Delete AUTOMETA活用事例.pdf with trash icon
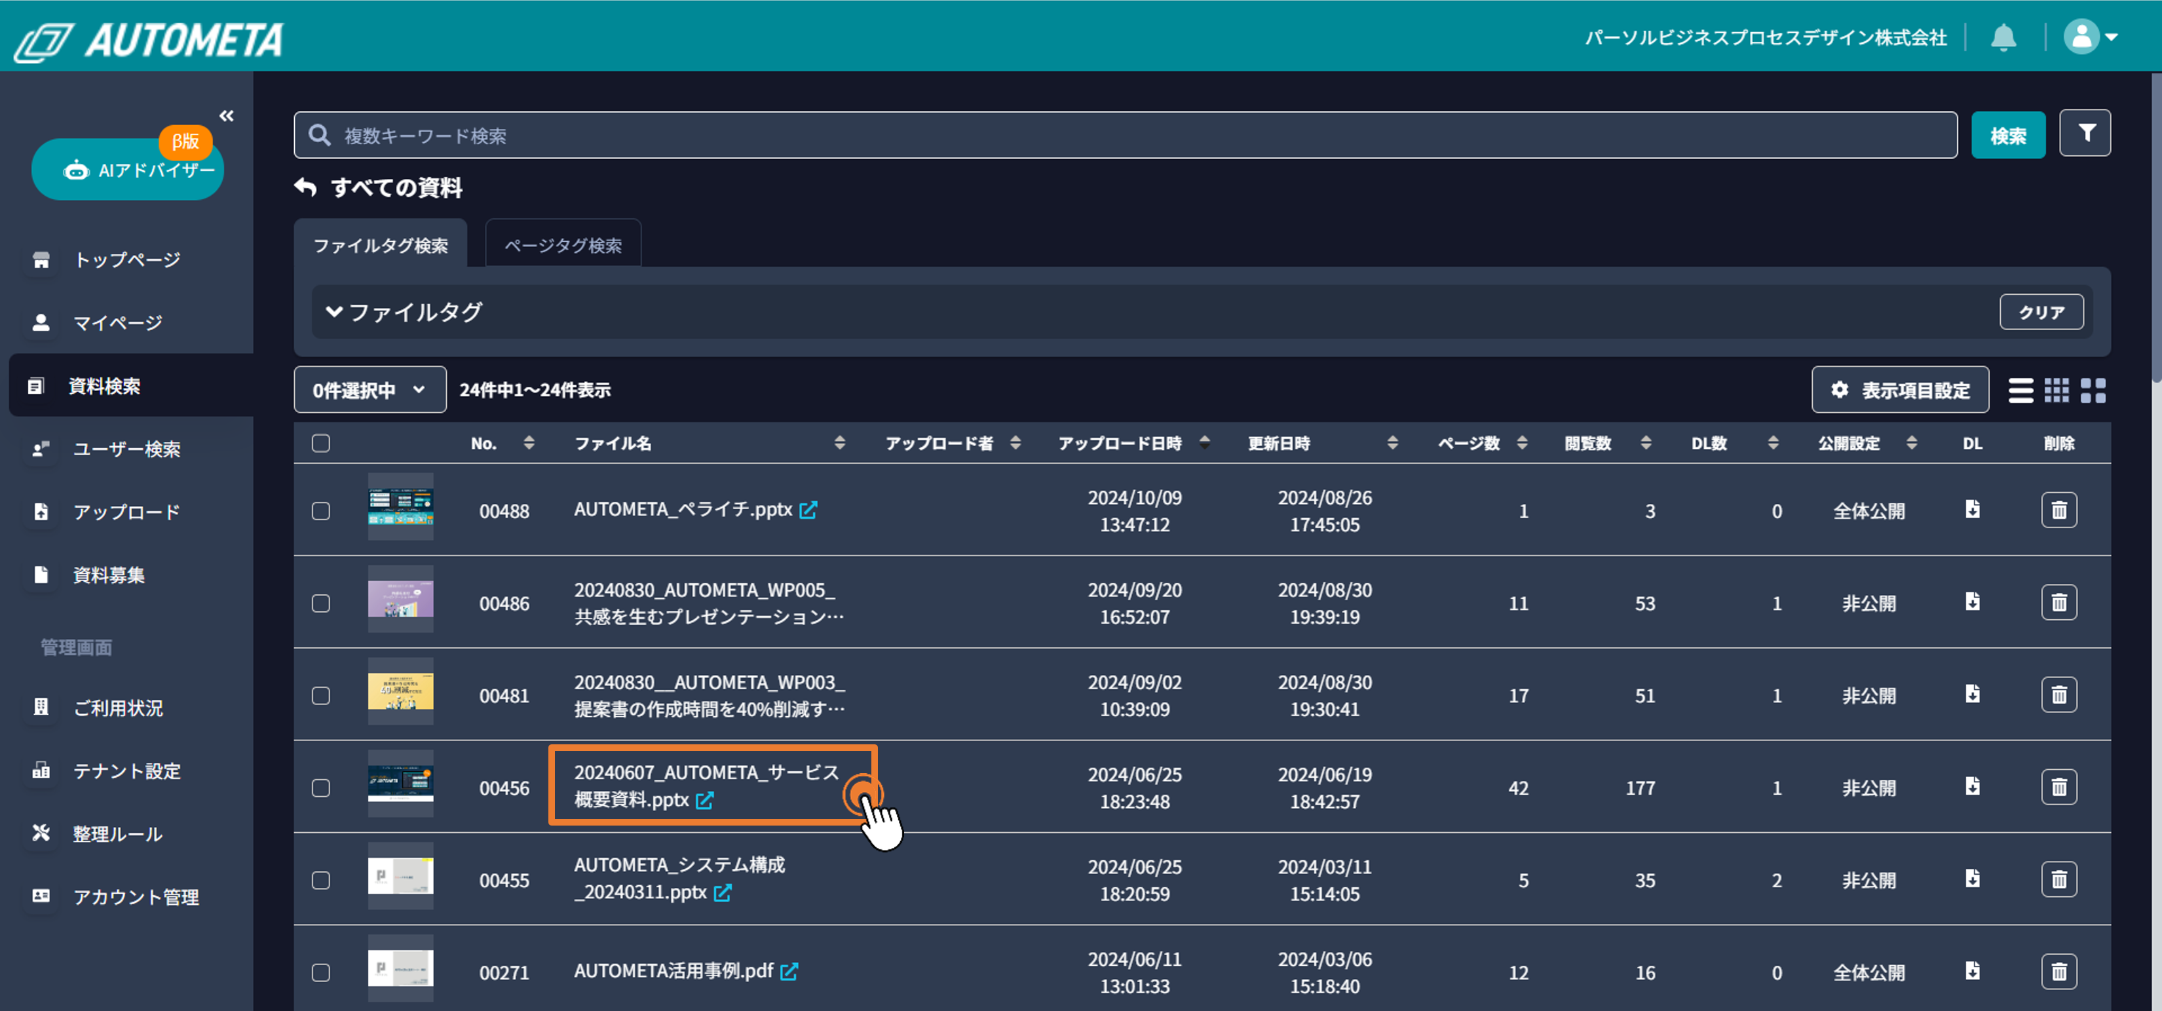Viewport: 2162px width, 1011px height. (2058, 972)
